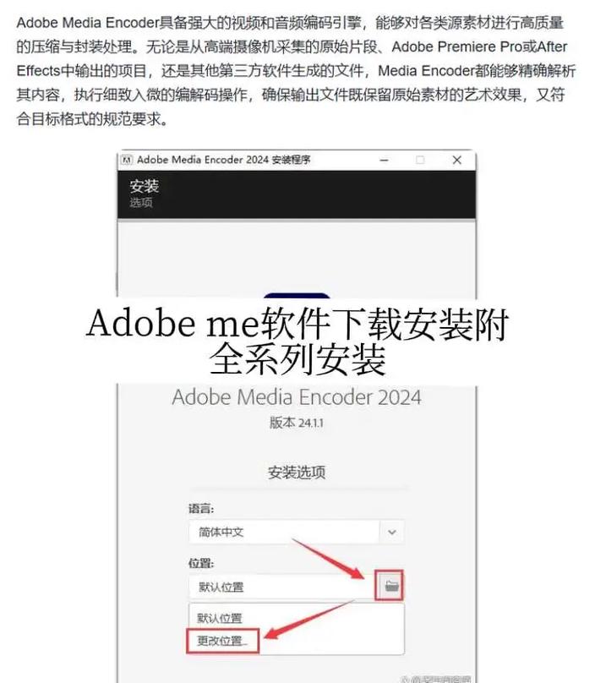Image resolution: width=595 pixels, height=683 pixels.
Task: Click the folder browse icon beside 位置
Action: point(391,586)
